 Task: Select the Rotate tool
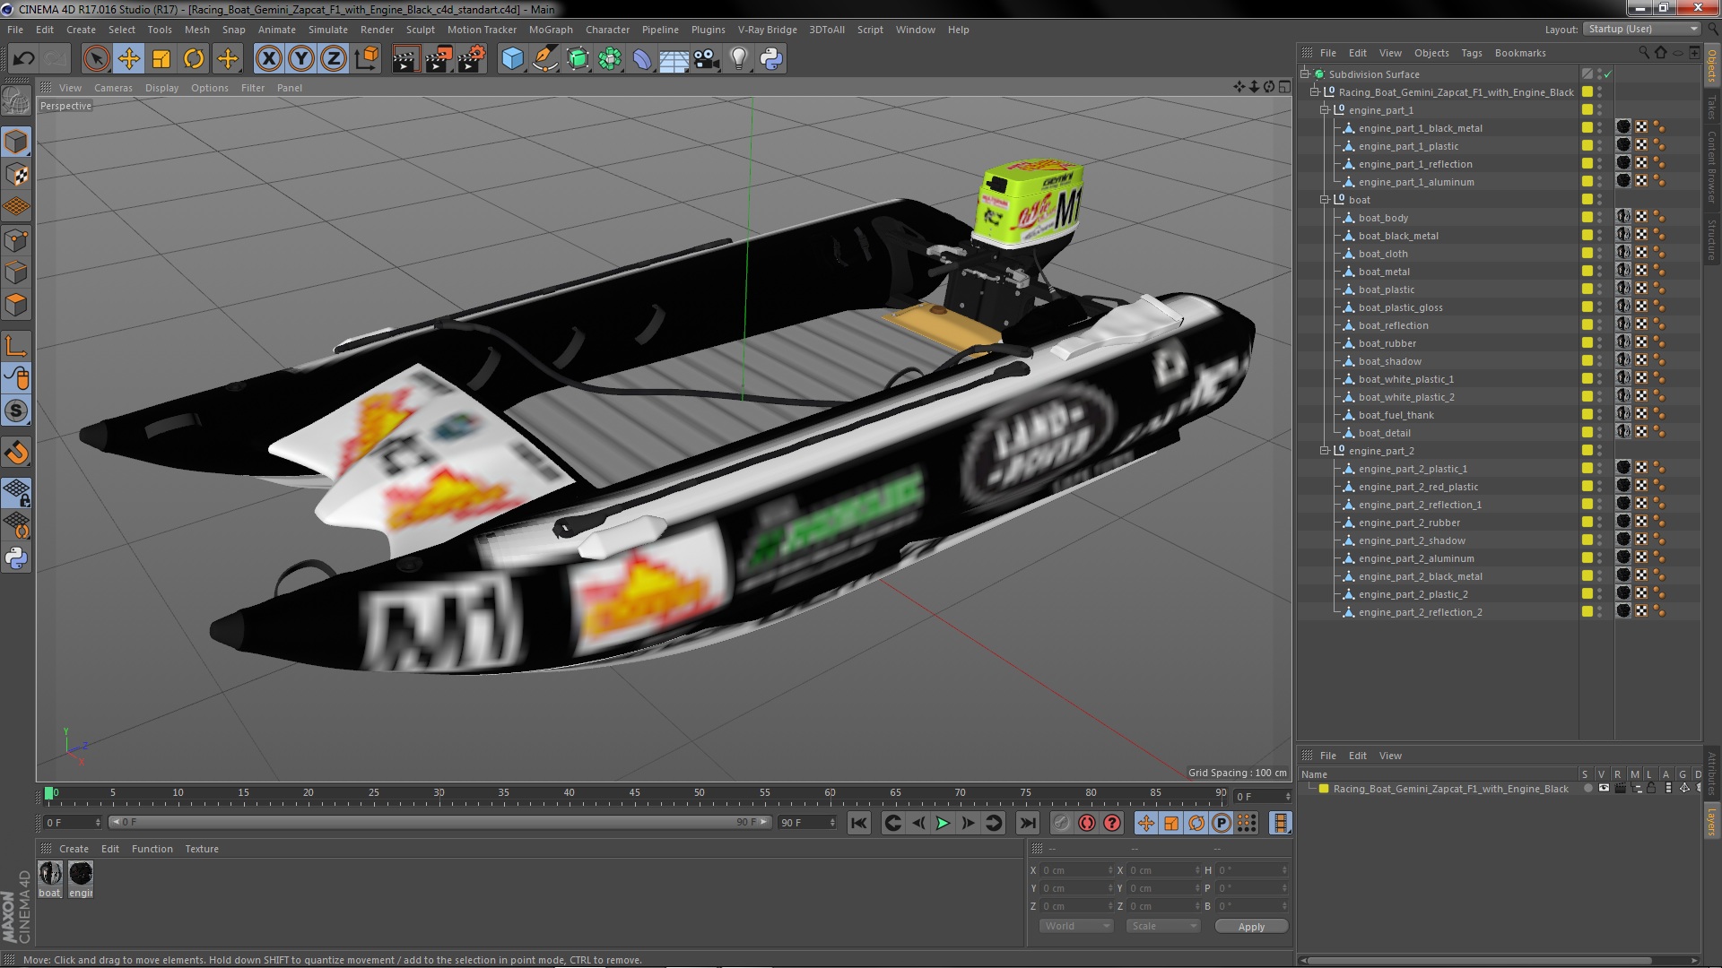click(194, 59)
